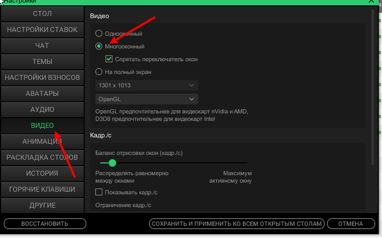This screenshot has width=382, height=238.
Task: Click the Ограничение кадр./с label
Action: 123,205
